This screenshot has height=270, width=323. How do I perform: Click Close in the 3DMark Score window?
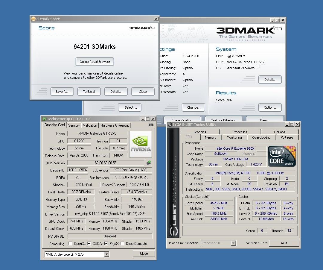click(143, 92)
